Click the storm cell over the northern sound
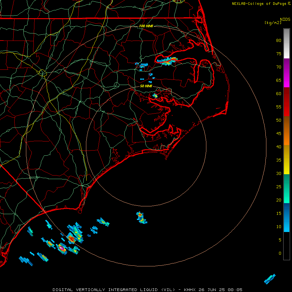The image size is (292, 292). pyautogui.click(x=167, y=61)
